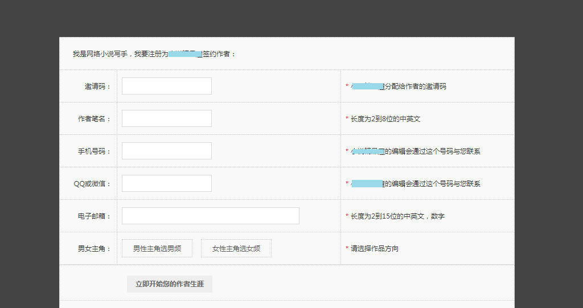Click the 手机号码： field label
The width and height of the screenshot is (583, 308).
(x=95, y=151)
